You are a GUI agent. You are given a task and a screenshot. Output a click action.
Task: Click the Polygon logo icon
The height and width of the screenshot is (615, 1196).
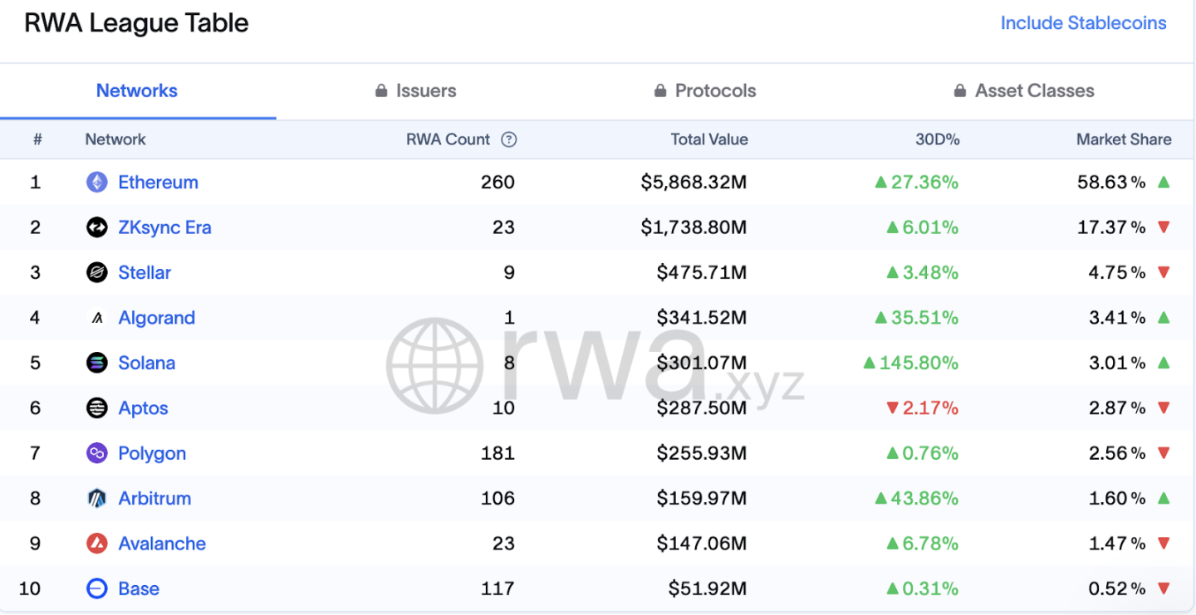(97, 453)
